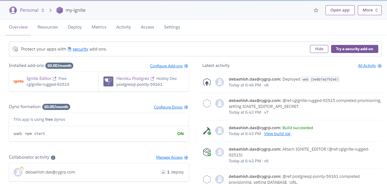This screenshot has height=184, width=387.
Task: Open the More dropdown menu
Action: 370,10
